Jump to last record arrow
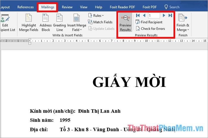208x138 pixels. point(170,15)
